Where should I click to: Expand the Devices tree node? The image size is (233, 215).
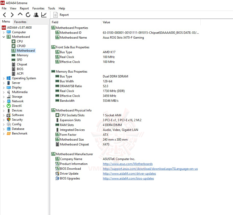coord(4,111)
